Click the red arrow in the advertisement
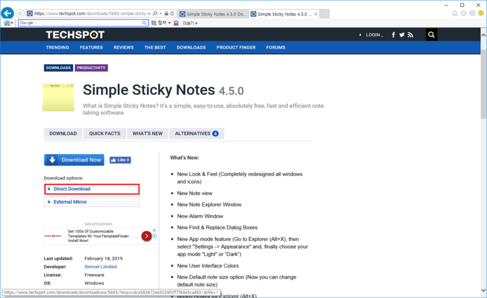The width and height of the screenshot is (487, 298). (146, 236)
